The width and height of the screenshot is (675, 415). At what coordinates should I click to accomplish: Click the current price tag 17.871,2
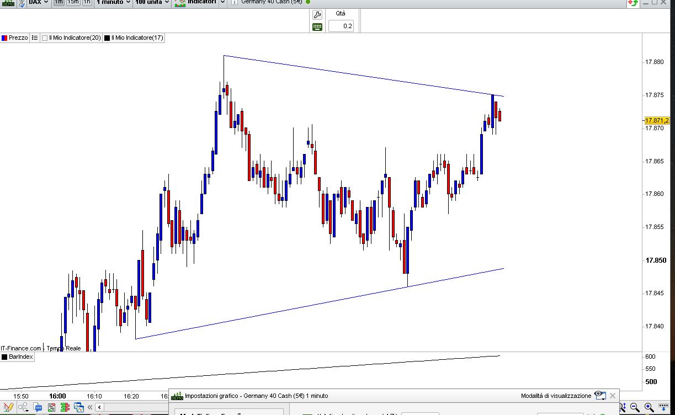[x=657, y=120]
